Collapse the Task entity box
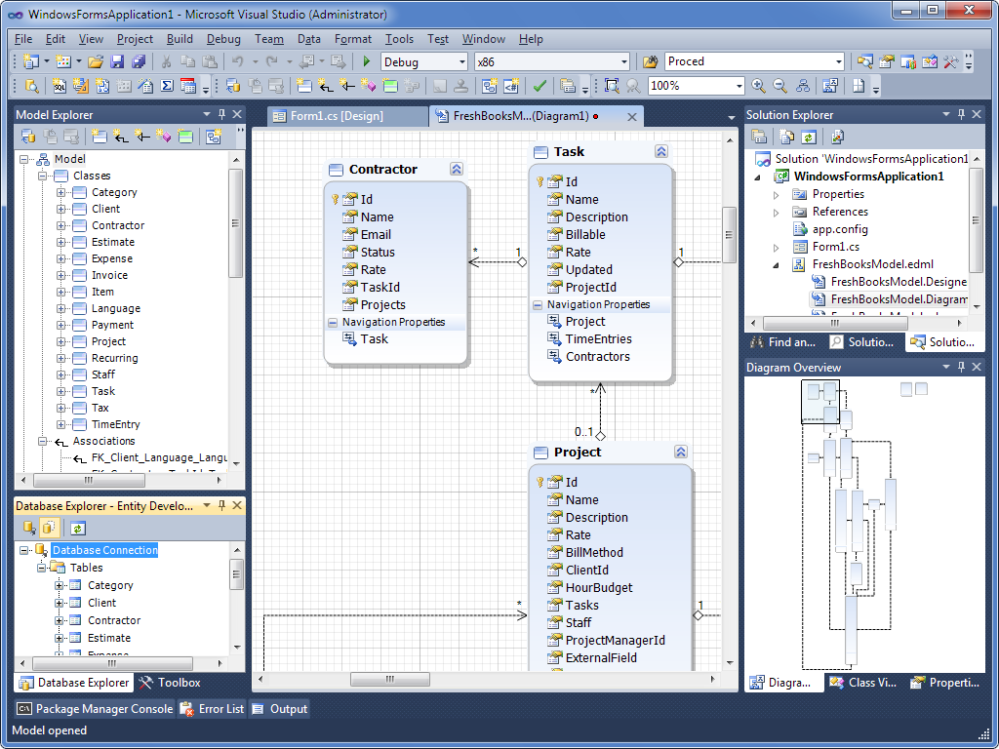The image size is (999, 749). 661,151
